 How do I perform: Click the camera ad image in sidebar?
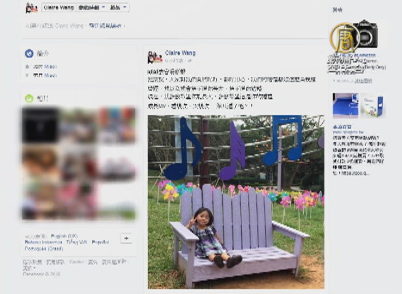[355, 35]
